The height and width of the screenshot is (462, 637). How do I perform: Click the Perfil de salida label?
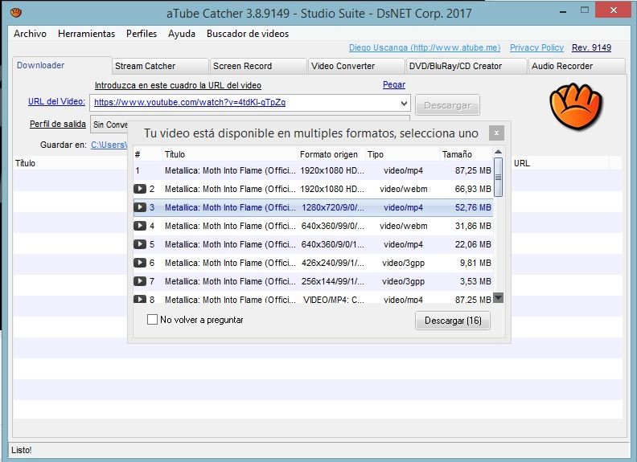pos(58,124)
